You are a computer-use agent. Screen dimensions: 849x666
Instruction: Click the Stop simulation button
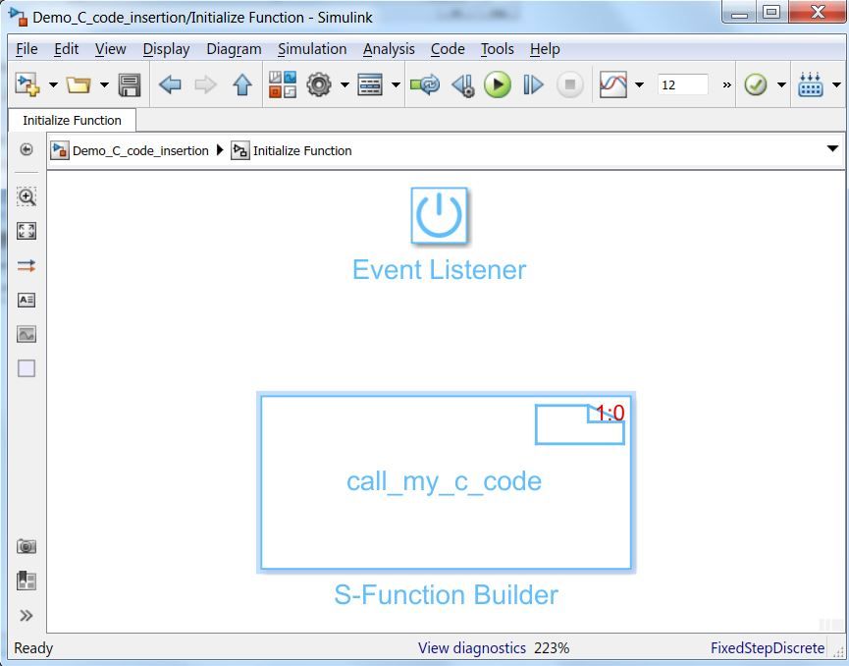569,84
